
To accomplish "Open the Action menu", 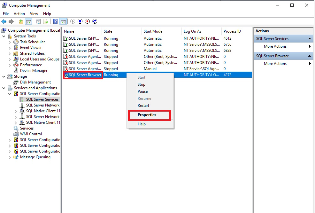I will 19,14.
